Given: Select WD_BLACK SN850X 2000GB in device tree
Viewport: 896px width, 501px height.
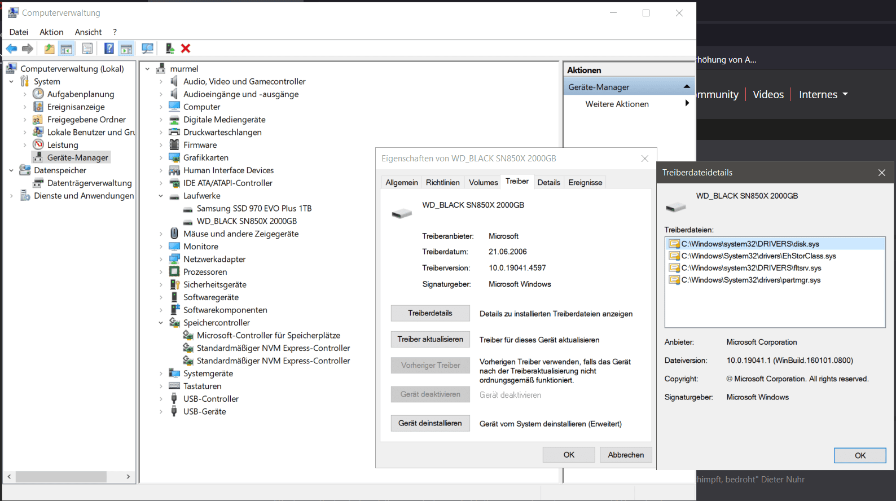Looking at the screenshot, I should point(247,221).
